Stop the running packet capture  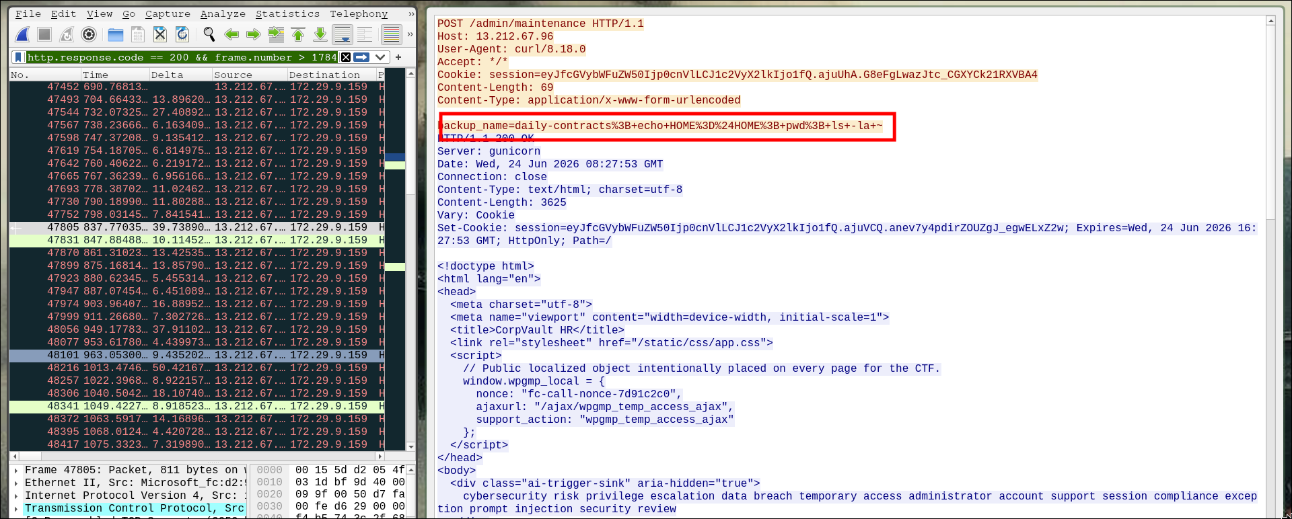(x=44, y=34)
